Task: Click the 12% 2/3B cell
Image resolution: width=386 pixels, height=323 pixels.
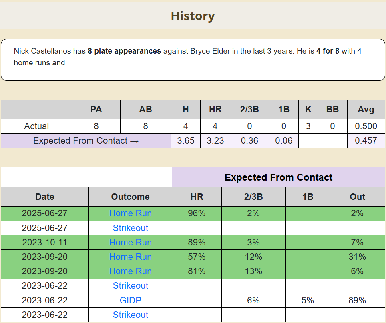Action: tap(253, 257)
